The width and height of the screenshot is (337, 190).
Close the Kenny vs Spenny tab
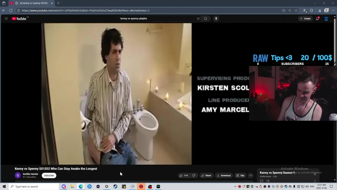tap(52, 3)
